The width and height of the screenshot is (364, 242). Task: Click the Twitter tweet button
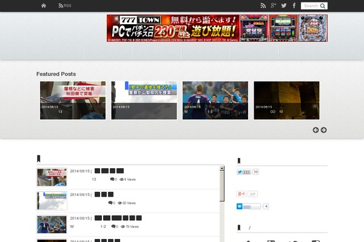click(244, 172)
